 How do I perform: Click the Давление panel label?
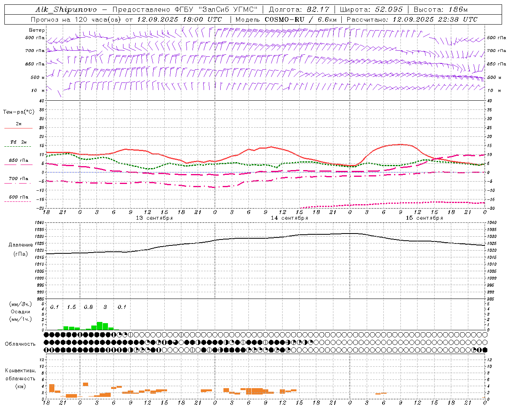[x=21, y=245]
